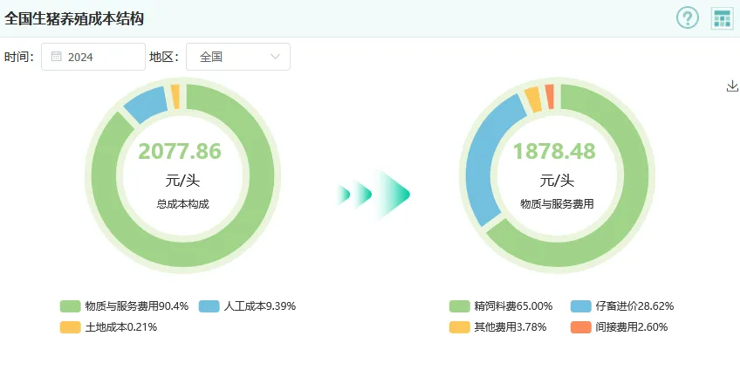Click the 1878.48 cost value

(x=554, y=151)
